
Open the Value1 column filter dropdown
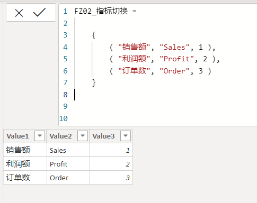40,136
